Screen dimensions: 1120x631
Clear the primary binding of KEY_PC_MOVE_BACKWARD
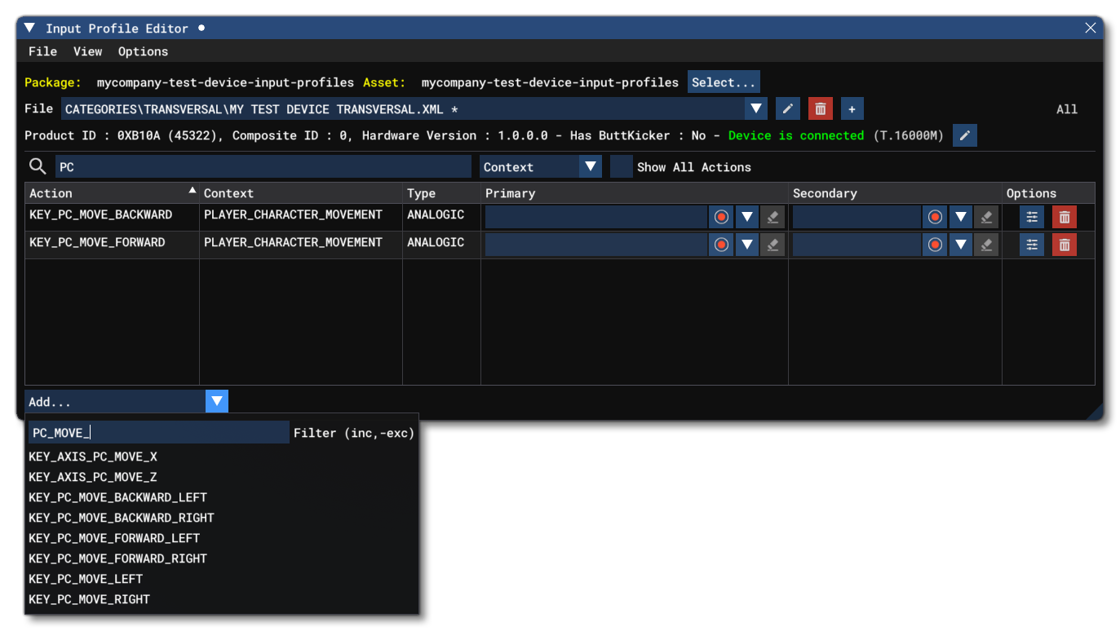pos(772,216)
